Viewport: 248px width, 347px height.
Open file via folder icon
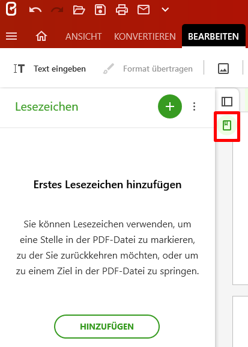click(x=79, y=10)
